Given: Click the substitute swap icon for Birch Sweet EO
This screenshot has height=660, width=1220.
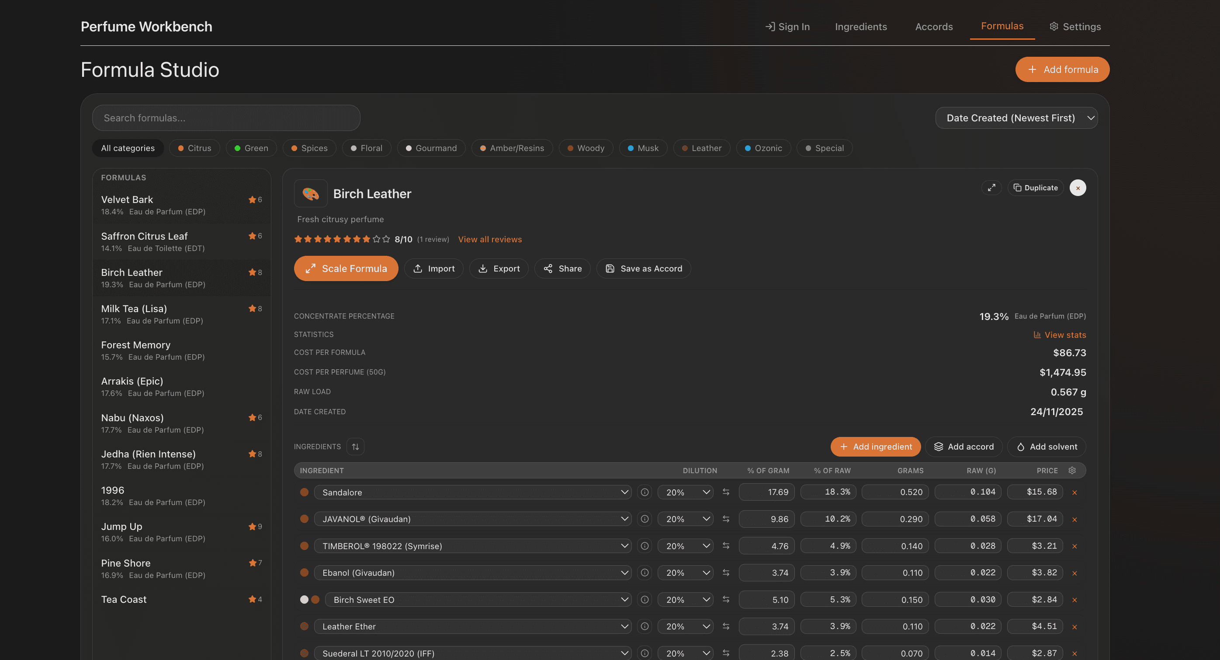Looking at the screenshot, I should (x=726, y=599).
